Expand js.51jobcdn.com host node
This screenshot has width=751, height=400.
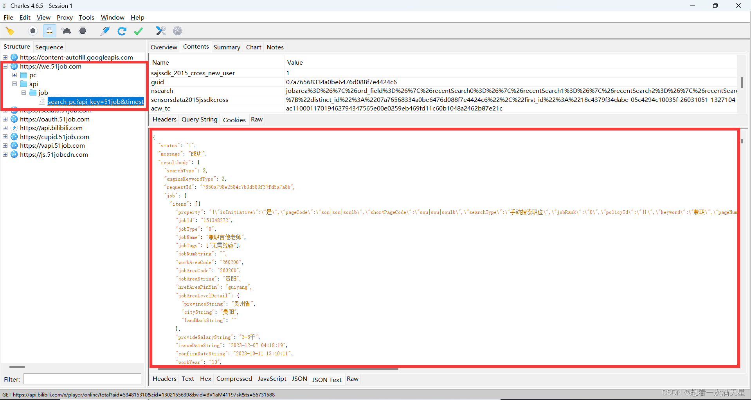click(x=5, y=154)
